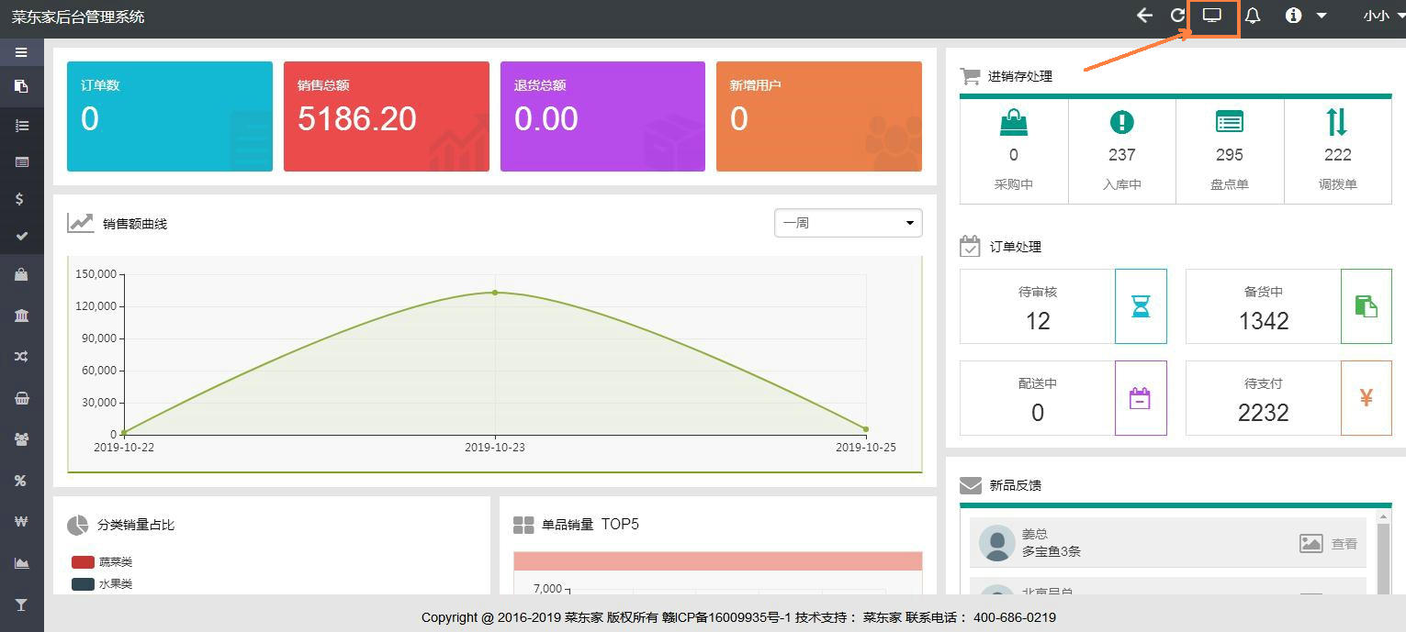Open the 待审核 orders tile

1063,306
